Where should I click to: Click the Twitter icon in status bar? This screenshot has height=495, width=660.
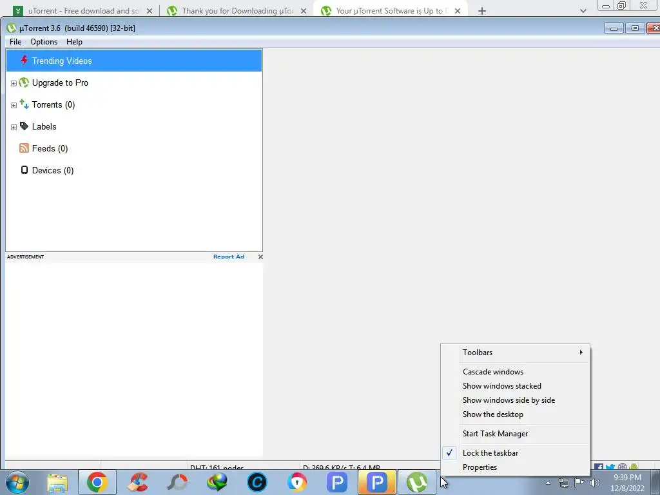coord(610,467)
